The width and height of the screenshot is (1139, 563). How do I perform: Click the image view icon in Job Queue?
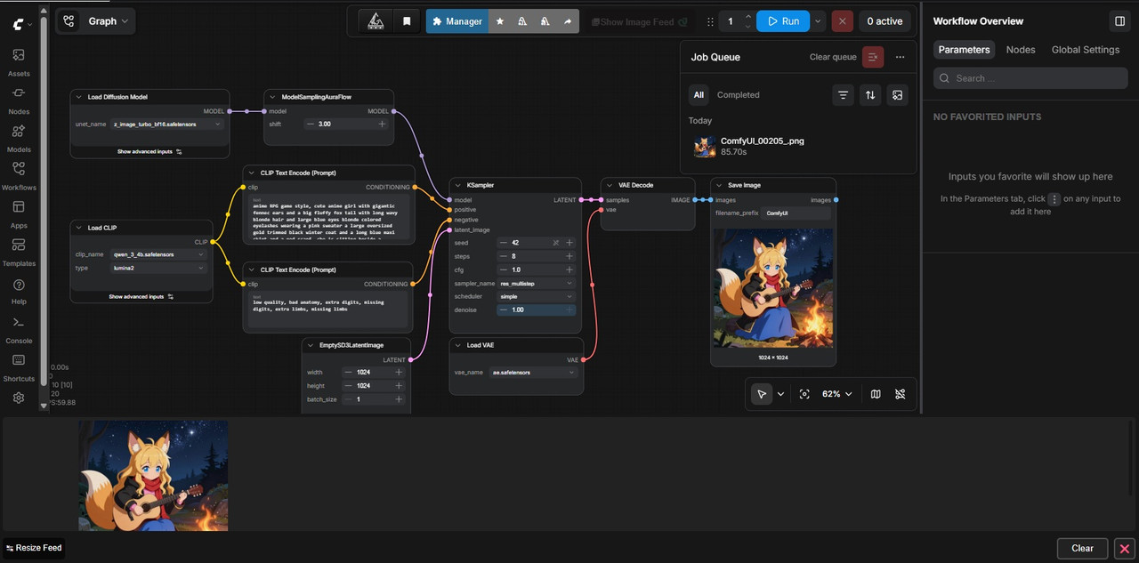tap(897, 95)
